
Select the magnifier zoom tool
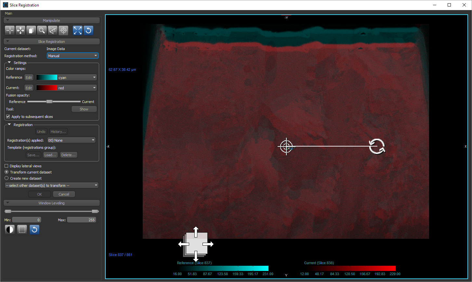point(42,31)
